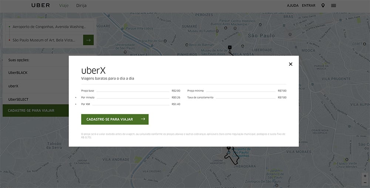Image resolution: width=370 pixels, height=188 pixels.
Task: Click the location pin icon in header
Action: 323,6
